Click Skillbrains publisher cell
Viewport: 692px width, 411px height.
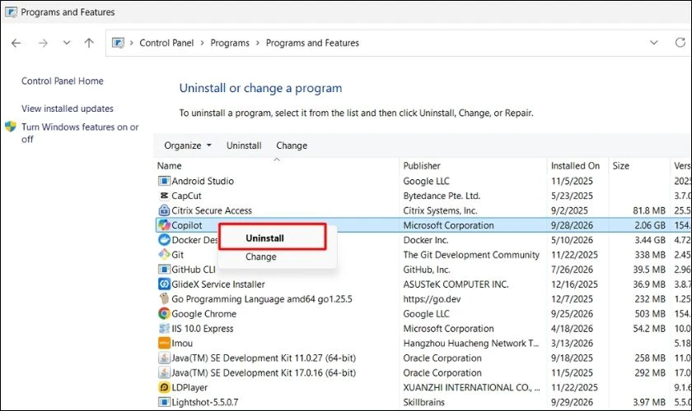[423, 402]
